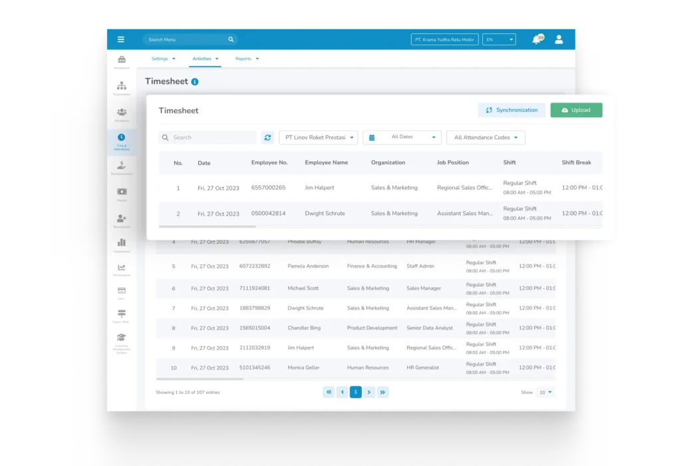Click employee number 6557000265
The height and width of the screenshot is (466, 681).
click(x=269, y=188)
